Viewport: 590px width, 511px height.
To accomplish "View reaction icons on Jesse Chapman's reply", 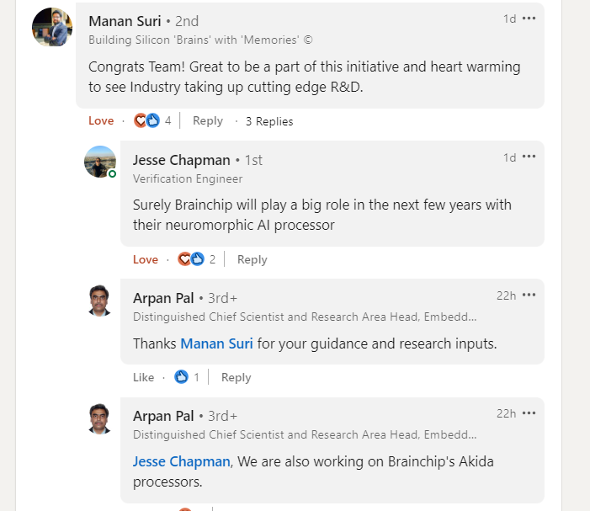I will (191, 259).
